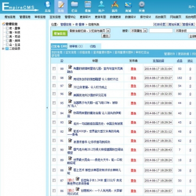The width and height of the screenshot is (196, 196).
Task: Open the 信息 (Info) top icon
Action: pyautogui.click(x=61, y=6)
